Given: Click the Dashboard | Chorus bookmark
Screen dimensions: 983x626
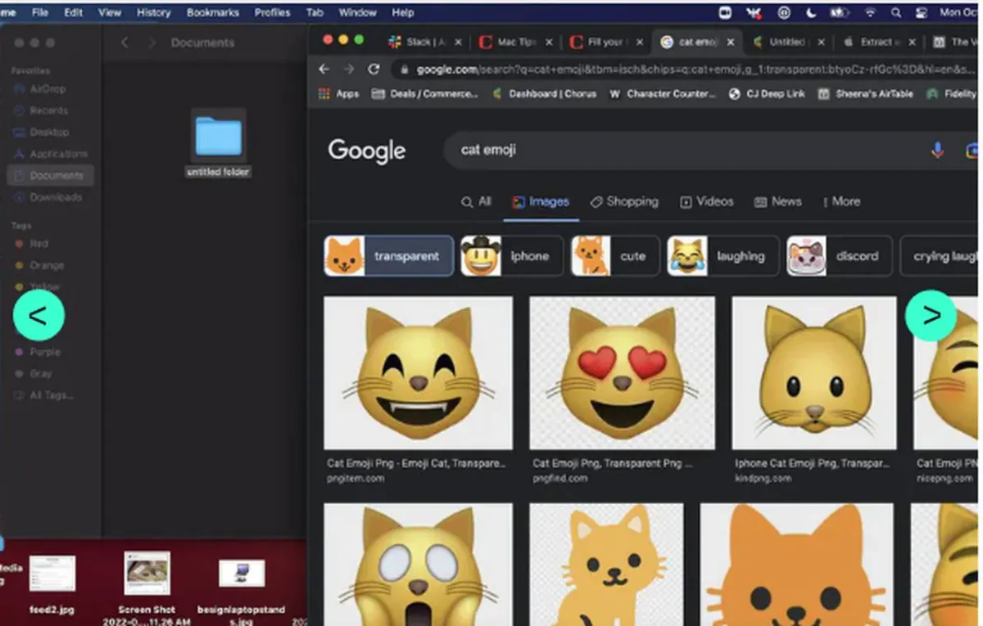Looking at the screenshot, I should (551, 94).
